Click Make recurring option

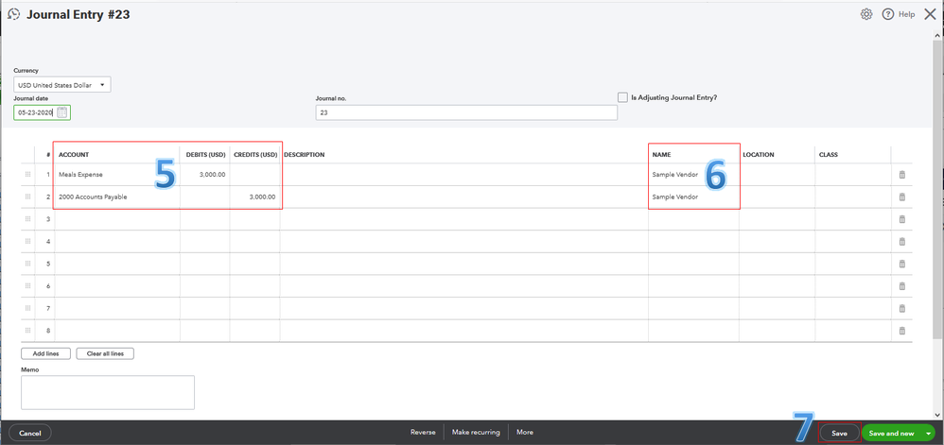pos(476,433)
